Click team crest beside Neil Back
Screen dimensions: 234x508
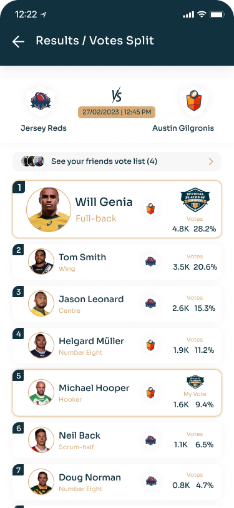150,440
